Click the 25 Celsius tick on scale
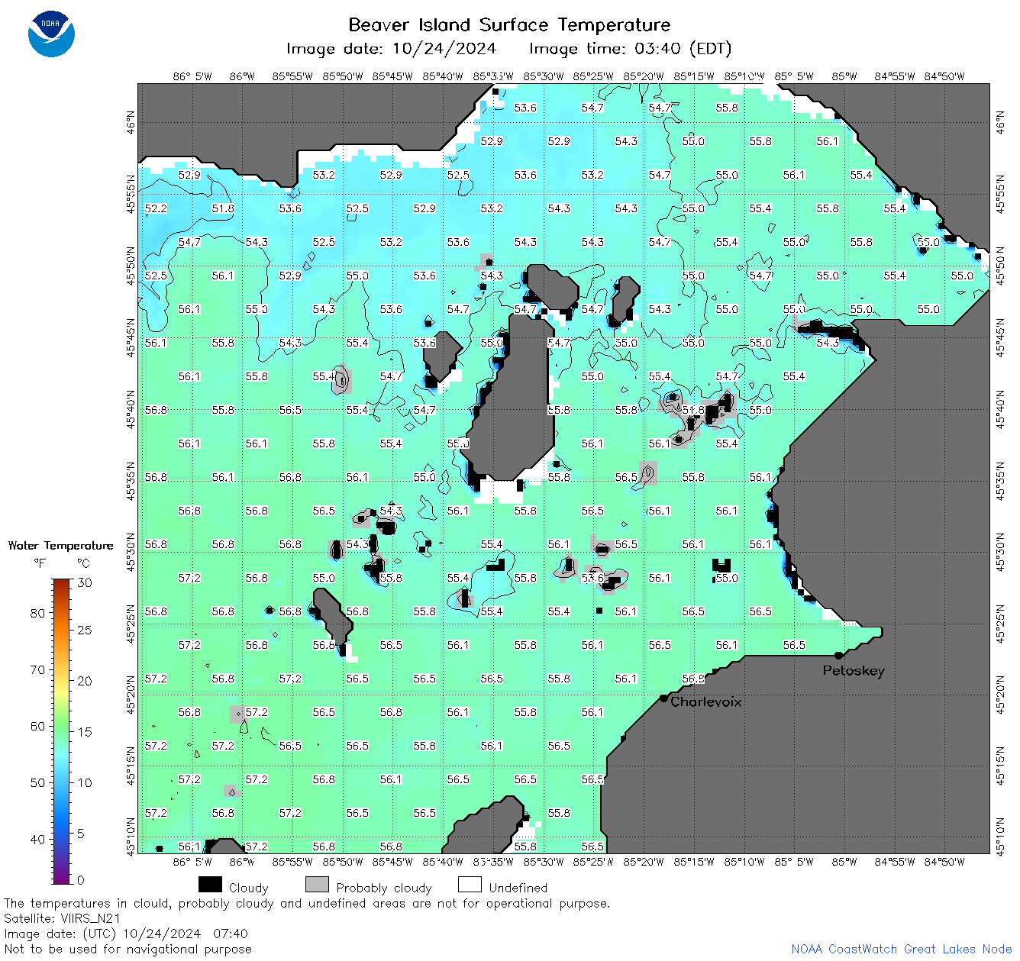Screen dimensions: 1020x961 [85, 630]
